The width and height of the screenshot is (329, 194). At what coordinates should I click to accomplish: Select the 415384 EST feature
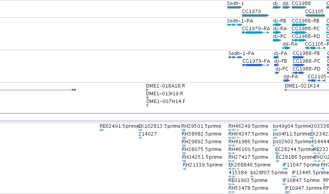pos(232,177)
